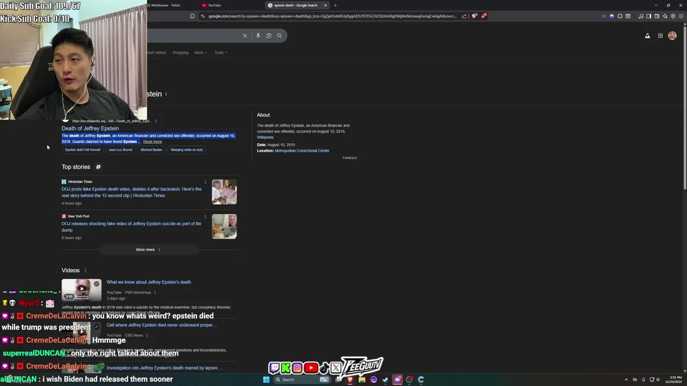Open options dots for Hindustan Times story
The image size is (687, 386).
pos(205,182)
